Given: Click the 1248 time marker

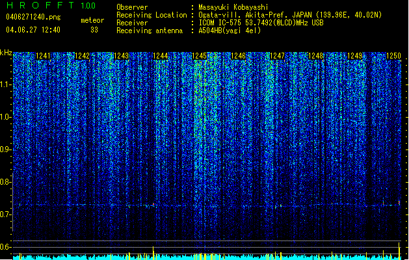Looking at the screenshot, I should pos(315,56).
